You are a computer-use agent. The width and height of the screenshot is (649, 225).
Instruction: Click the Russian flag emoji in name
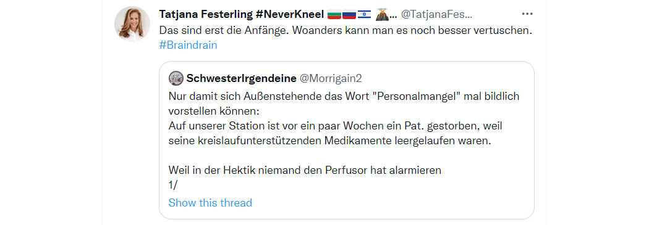coord(349,14)
